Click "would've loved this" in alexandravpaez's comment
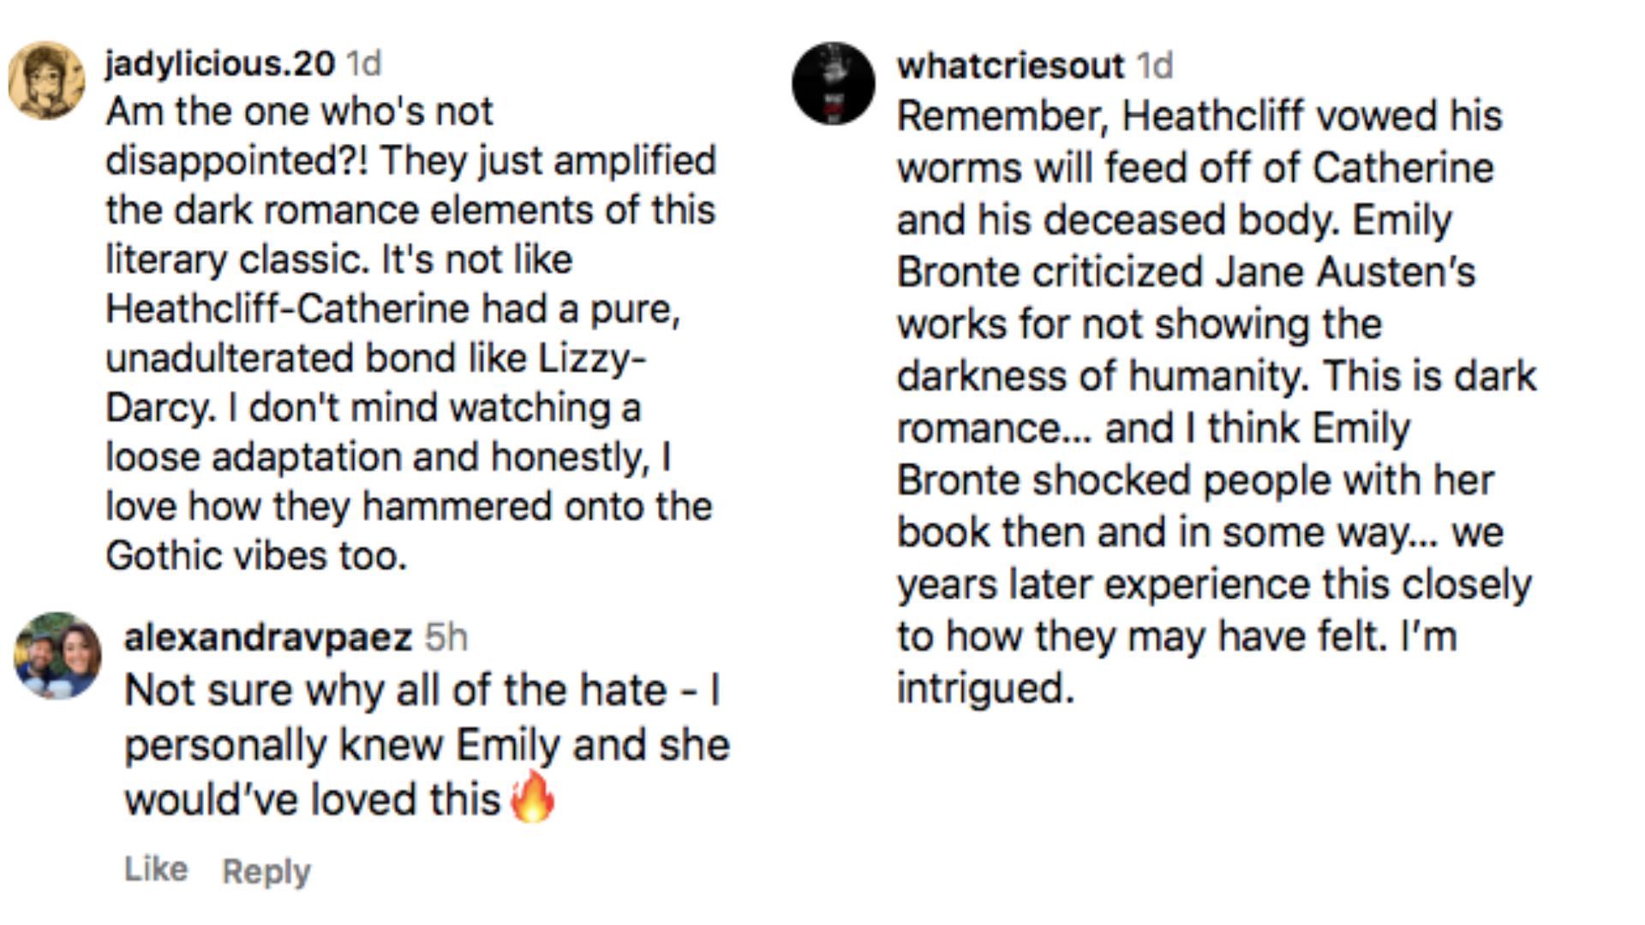 point(312,800)
